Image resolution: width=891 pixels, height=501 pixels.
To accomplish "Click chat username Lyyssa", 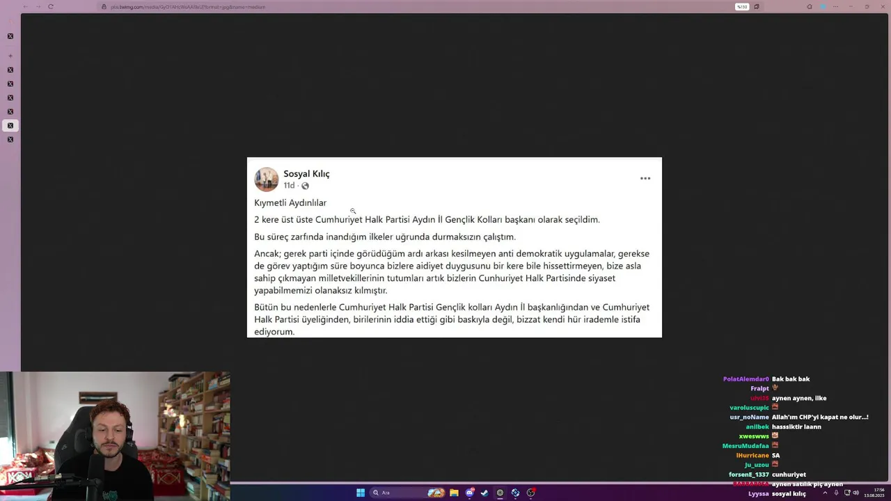I will (759, 494).
